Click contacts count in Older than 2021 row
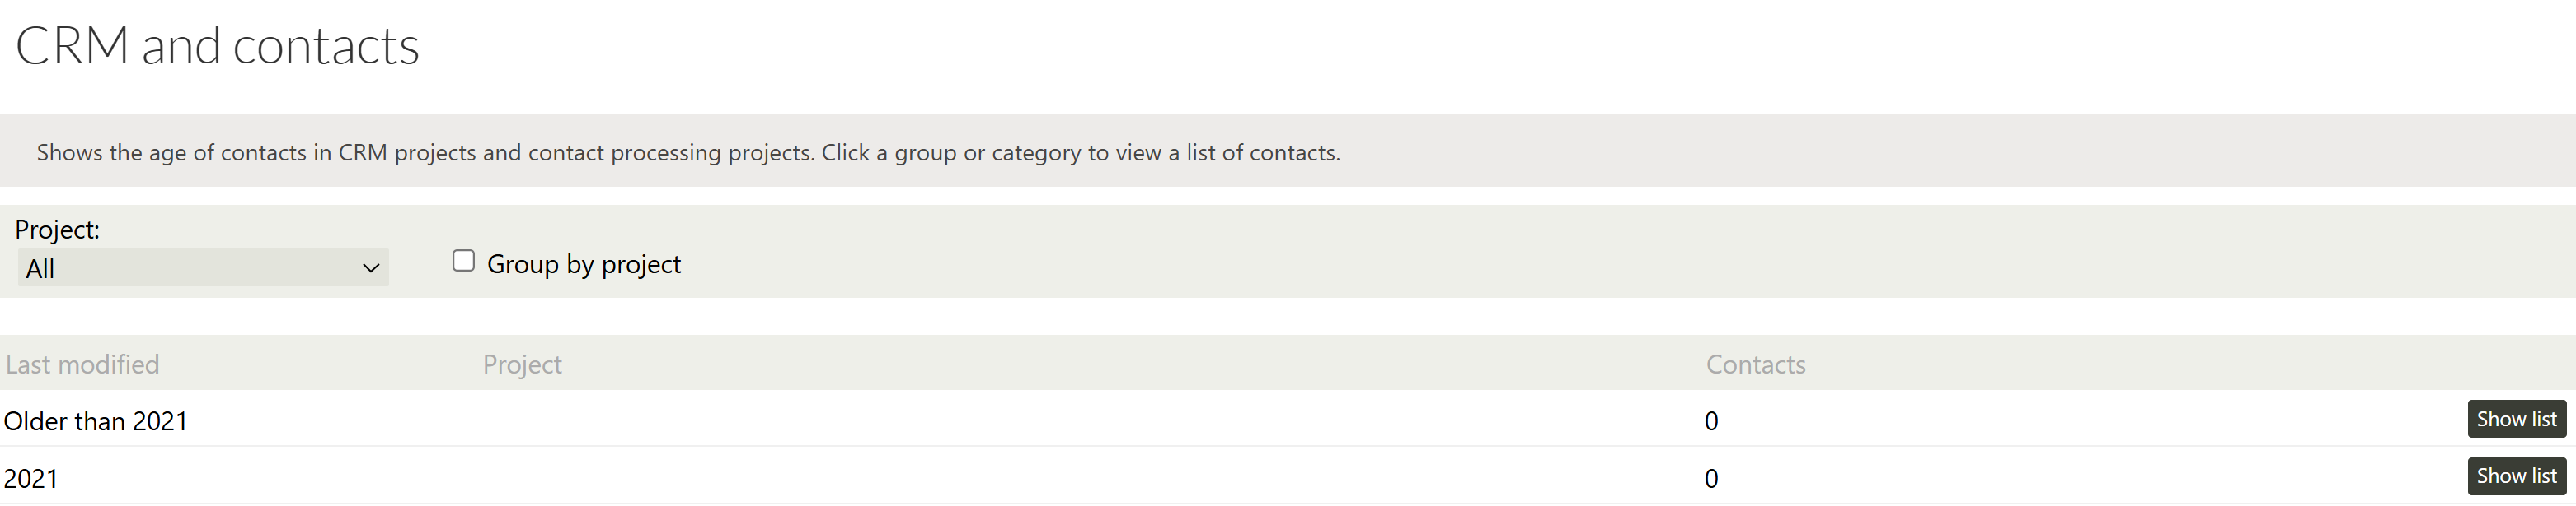The image size is (2576, 506). [x=1711, y=421]
